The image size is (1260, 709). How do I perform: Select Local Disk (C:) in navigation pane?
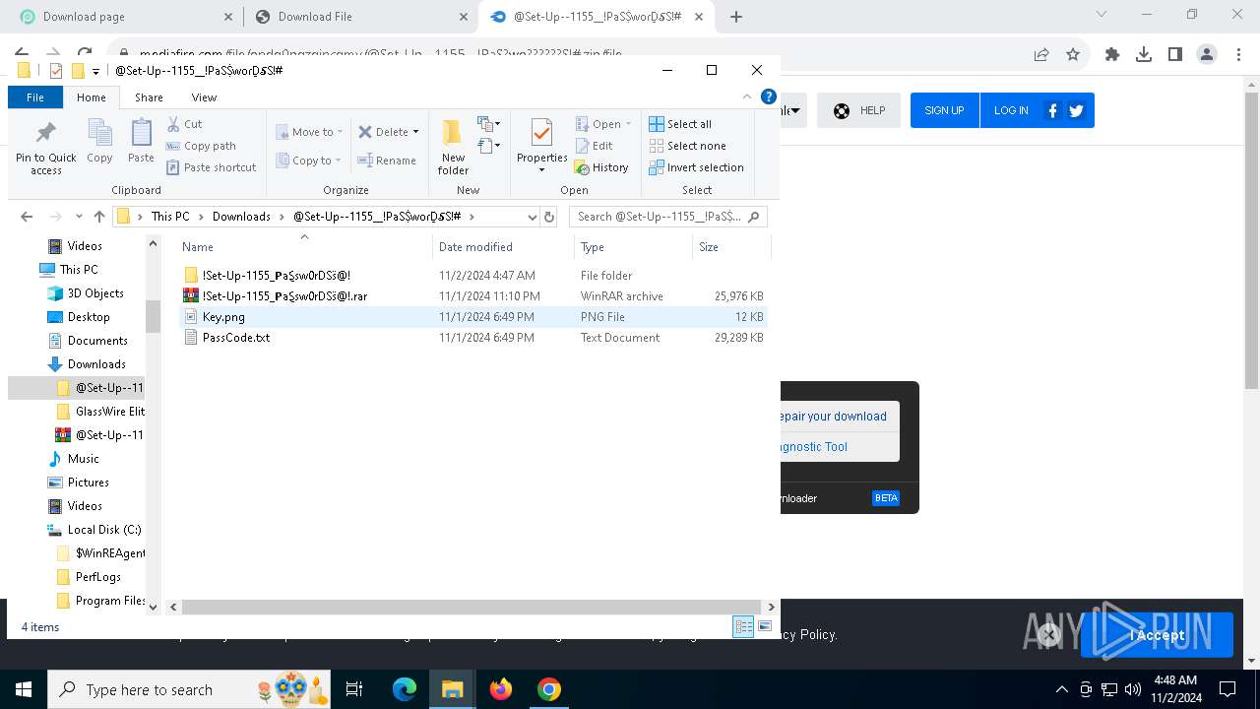click(x=104, y=530)
